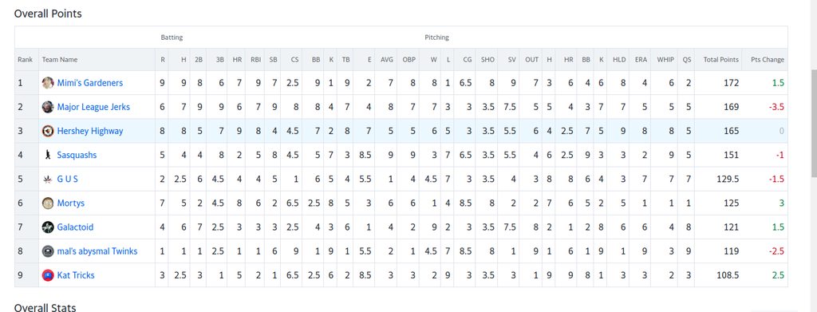Open the Galactoid team link

[76, 227]
